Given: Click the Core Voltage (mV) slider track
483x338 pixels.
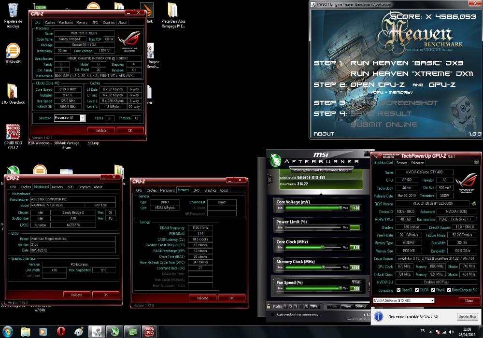Looking at the screenshot, I should (x=313, y=208).
